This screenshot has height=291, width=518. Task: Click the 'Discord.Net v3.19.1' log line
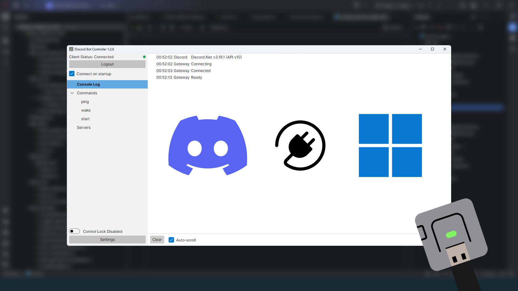click(x=199, y=57)
